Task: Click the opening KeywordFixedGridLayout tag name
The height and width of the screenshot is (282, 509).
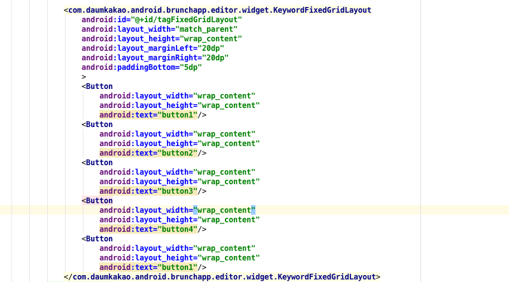Action: pos(219,10)
